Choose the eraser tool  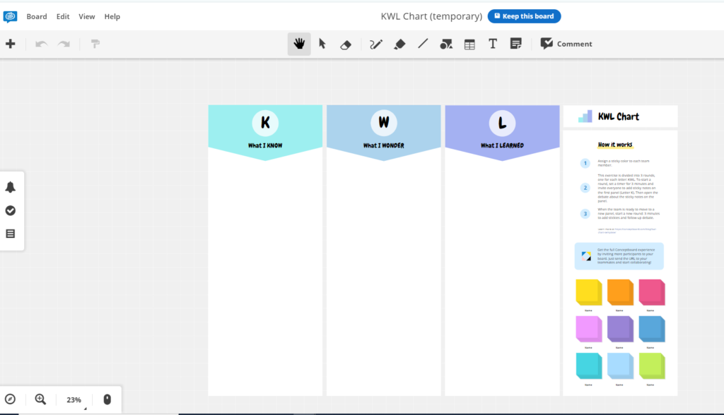pos(346,44)
